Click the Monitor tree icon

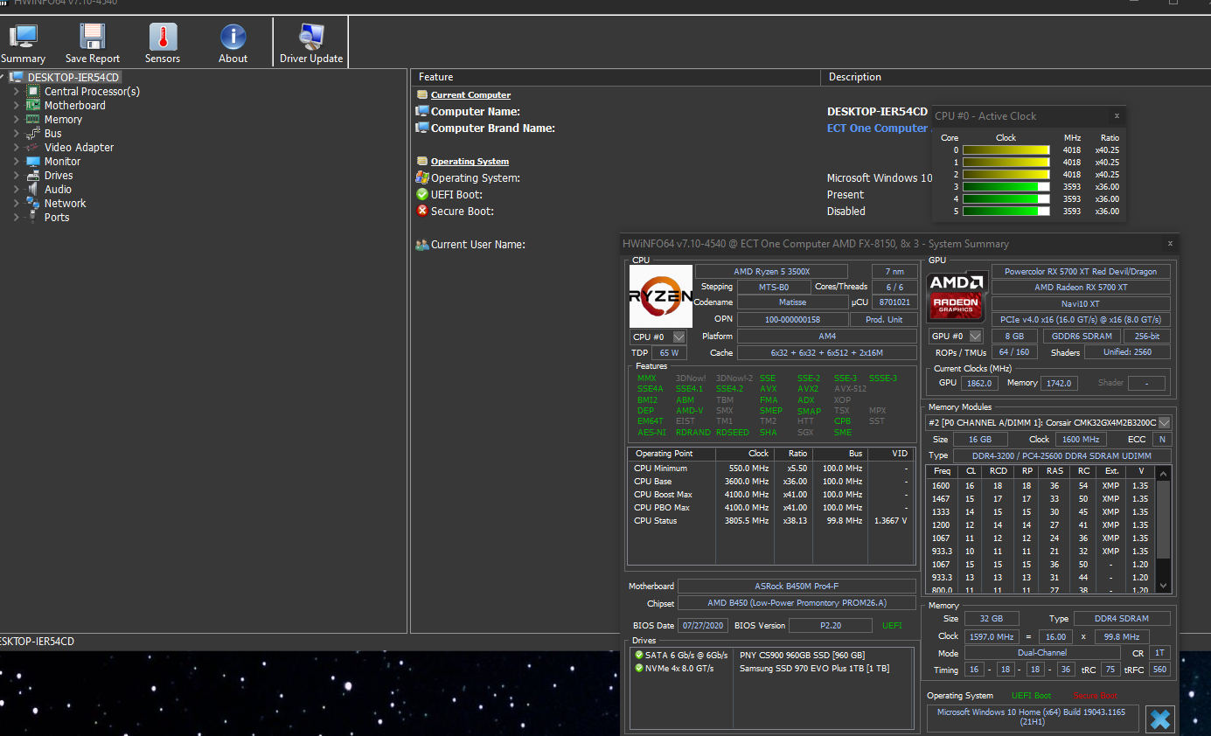coord(33,161)
